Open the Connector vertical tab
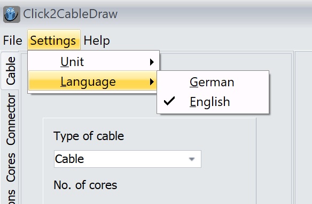This screenshot has height=204, width=312. coord(10,119)
